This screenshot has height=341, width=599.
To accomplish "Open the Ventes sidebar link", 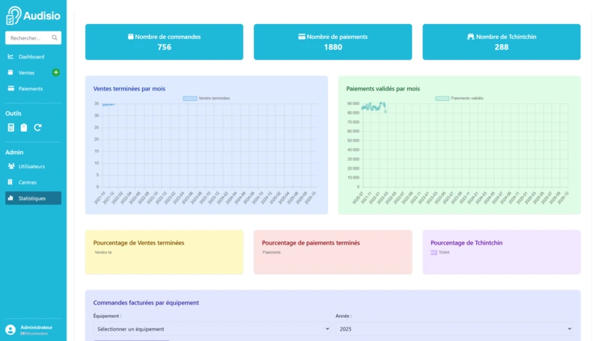I will tap(26, 73).
